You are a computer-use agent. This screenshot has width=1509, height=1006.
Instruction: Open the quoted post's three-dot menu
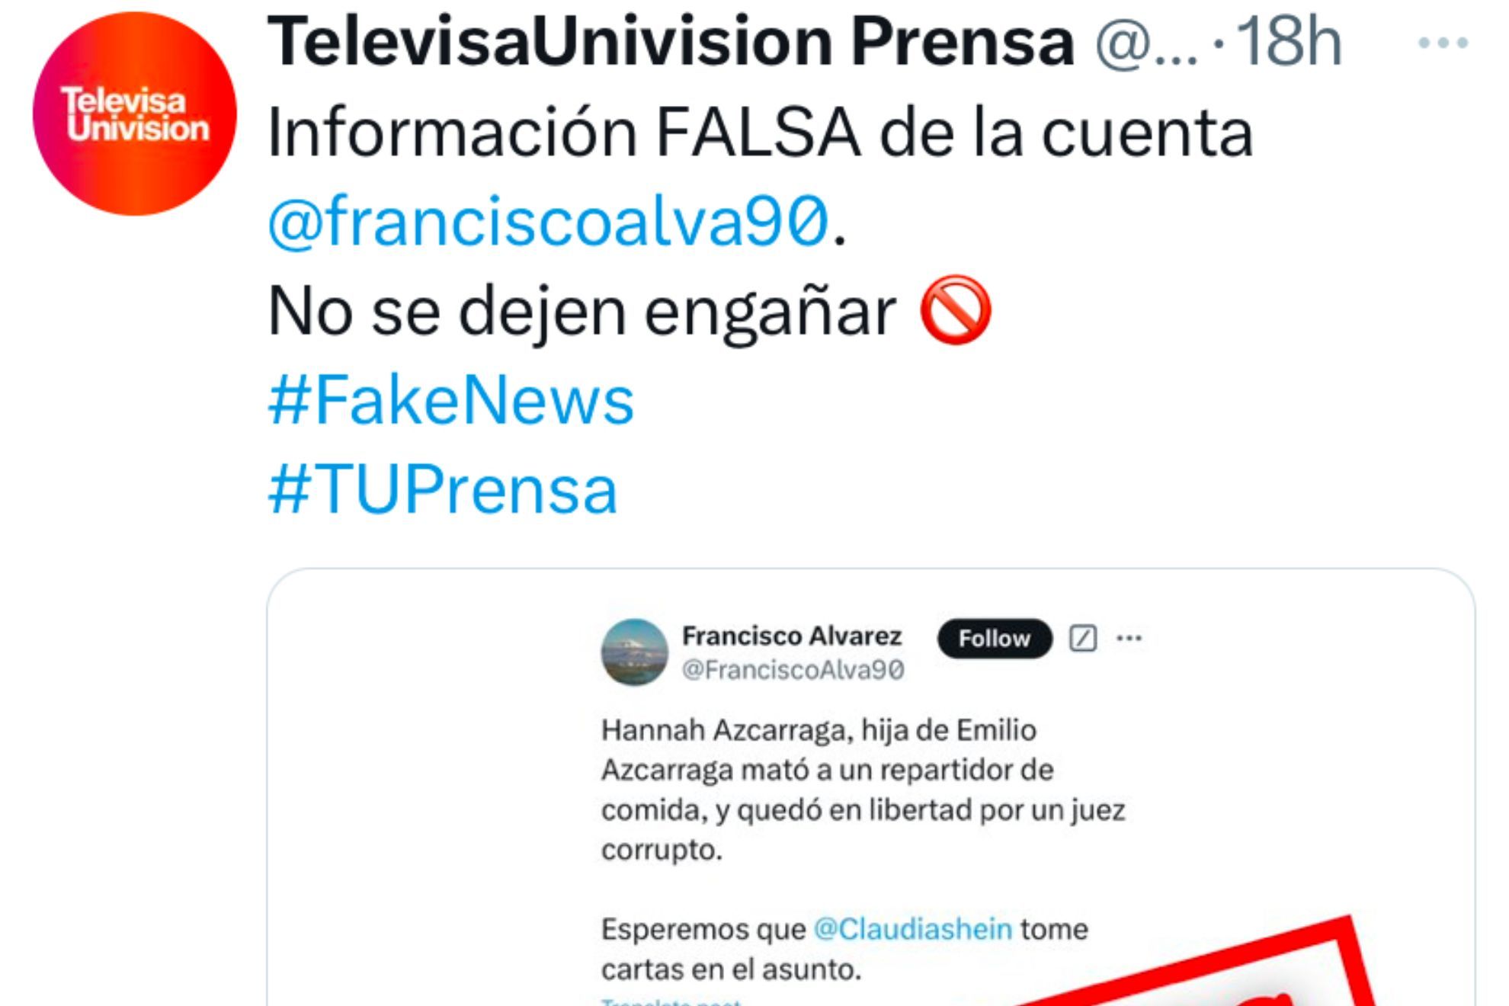coord(1129,638)
